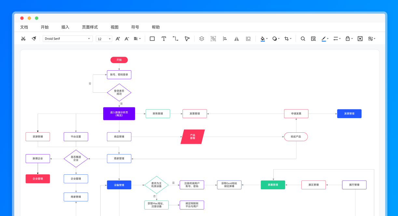Select the rectangle shape tool

(152, 39)
